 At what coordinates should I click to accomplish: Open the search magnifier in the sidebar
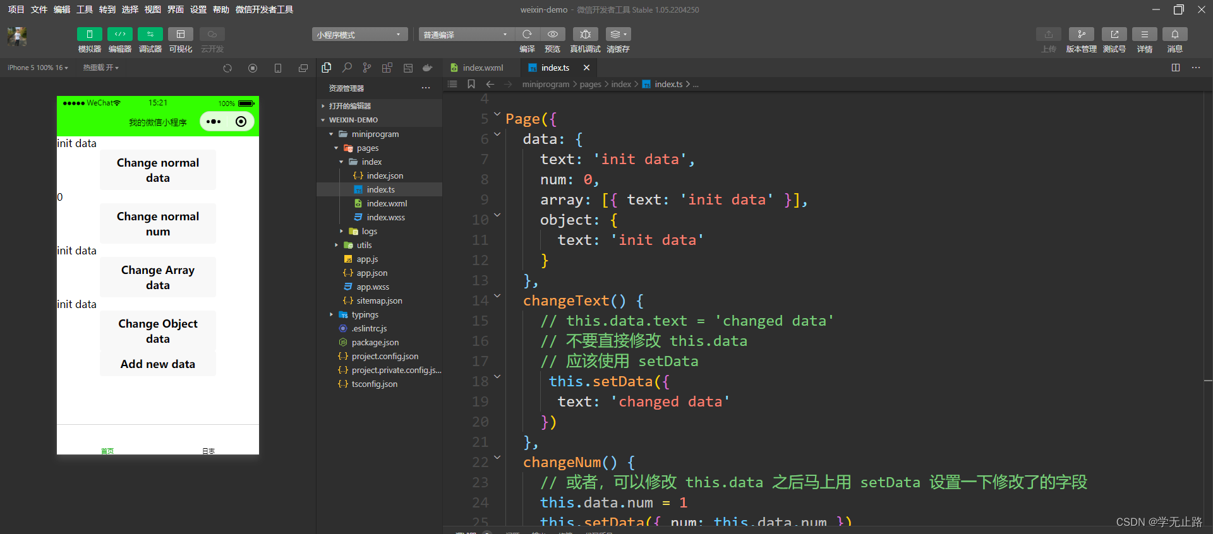coord(347,68)
